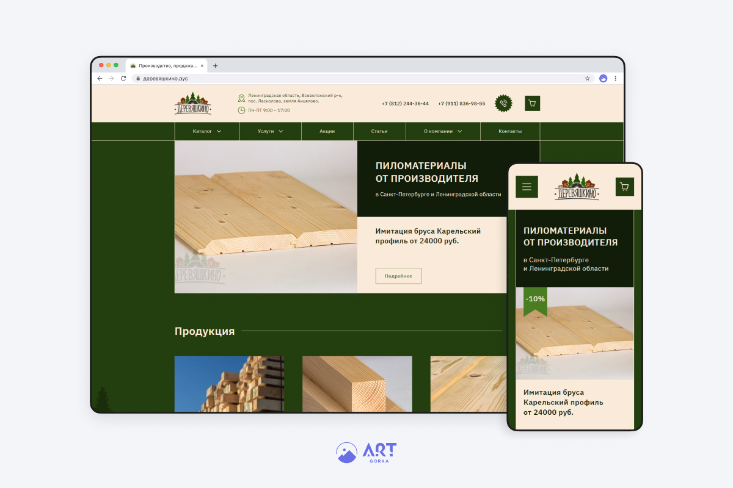
Task: Click the Ленинградская область address text
Action: click(x=295, y=98)
